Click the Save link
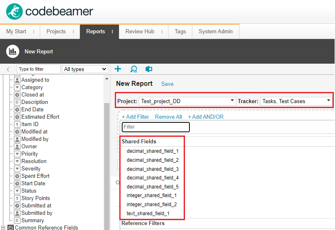Image resolution: width=335 pixels, height=230 pixels. tap(167, 84)
